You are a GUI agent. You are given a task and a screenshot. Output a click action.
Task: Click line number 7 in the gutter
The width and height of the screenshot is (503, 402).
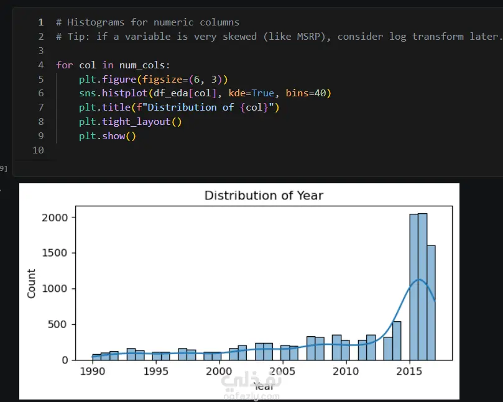point(41,107)
